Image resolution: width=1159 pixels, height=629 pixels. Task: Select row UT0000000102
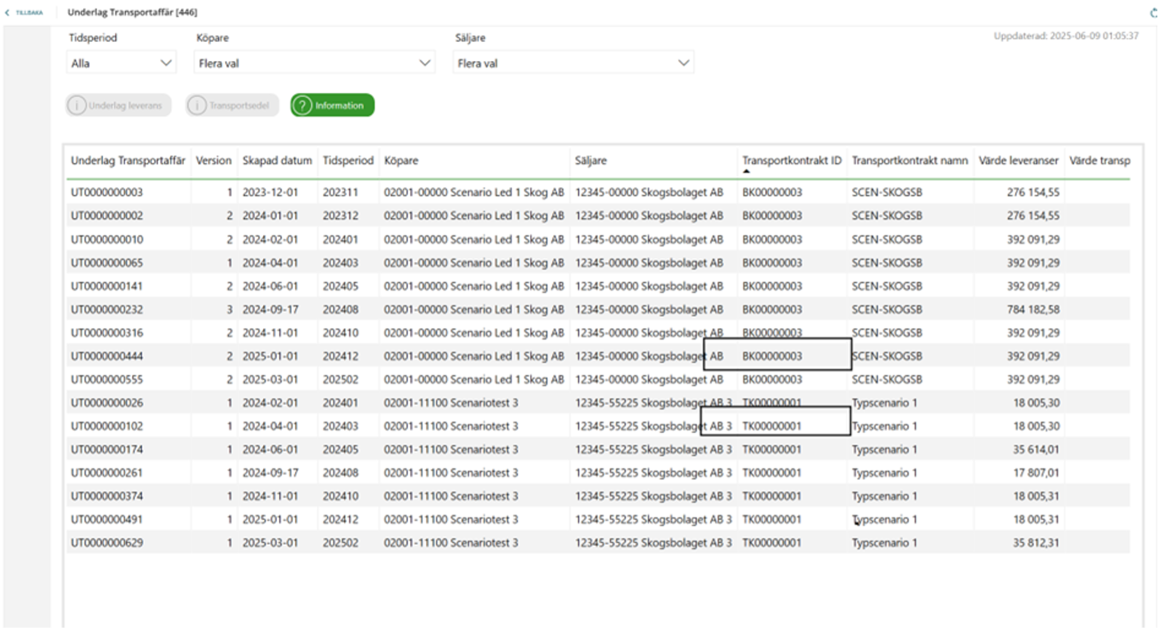(598, 426)
